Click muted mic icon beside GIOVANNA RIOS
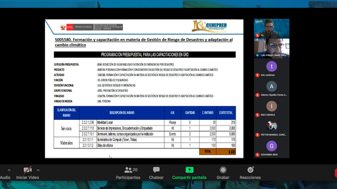 [x=257, y=155]
